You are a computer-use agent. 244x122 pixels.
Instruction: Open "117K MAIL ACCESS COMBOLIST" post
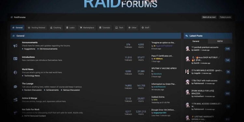point(206,105)
